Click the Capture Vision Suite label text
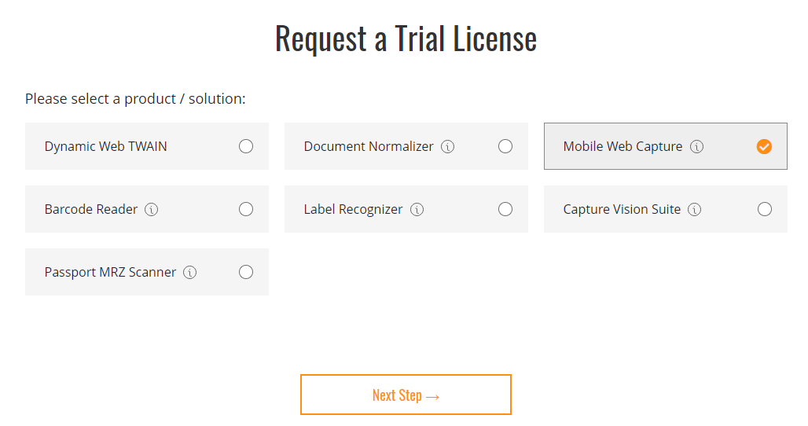 (x=622, y=209)
